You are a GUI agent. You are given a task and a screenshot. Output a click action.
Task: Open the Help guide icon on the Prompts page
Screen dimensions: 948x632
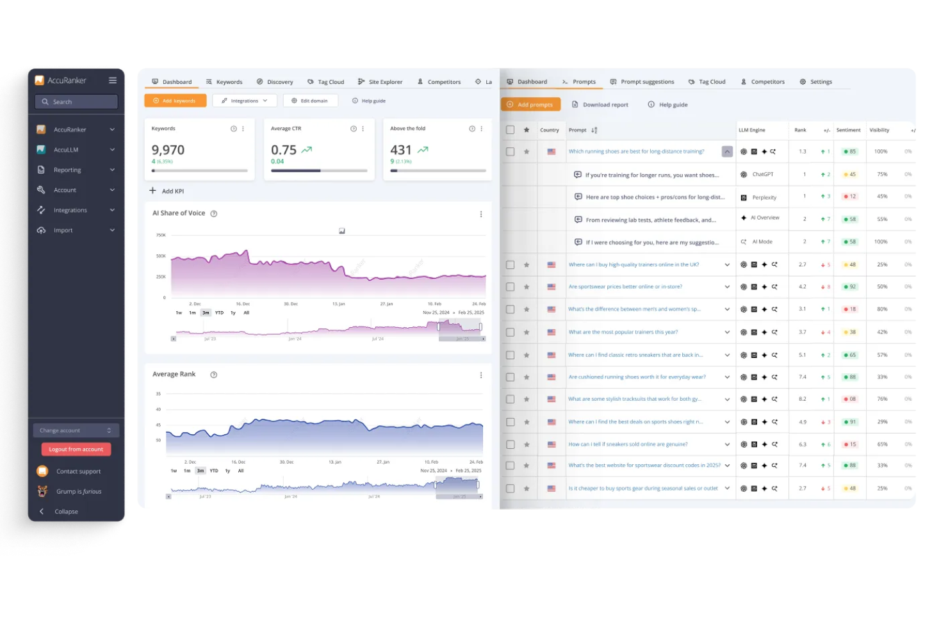pos(651,104)
